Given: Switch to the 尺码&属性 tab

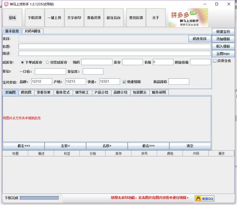Looking at the screenshot, I should point(33,31).
